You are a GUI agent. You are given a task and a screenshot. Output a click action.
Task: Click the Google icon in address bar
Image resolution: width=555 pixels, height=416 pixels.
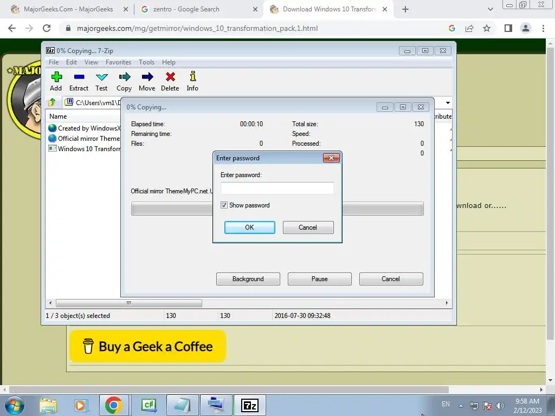[x=451, y=28]
